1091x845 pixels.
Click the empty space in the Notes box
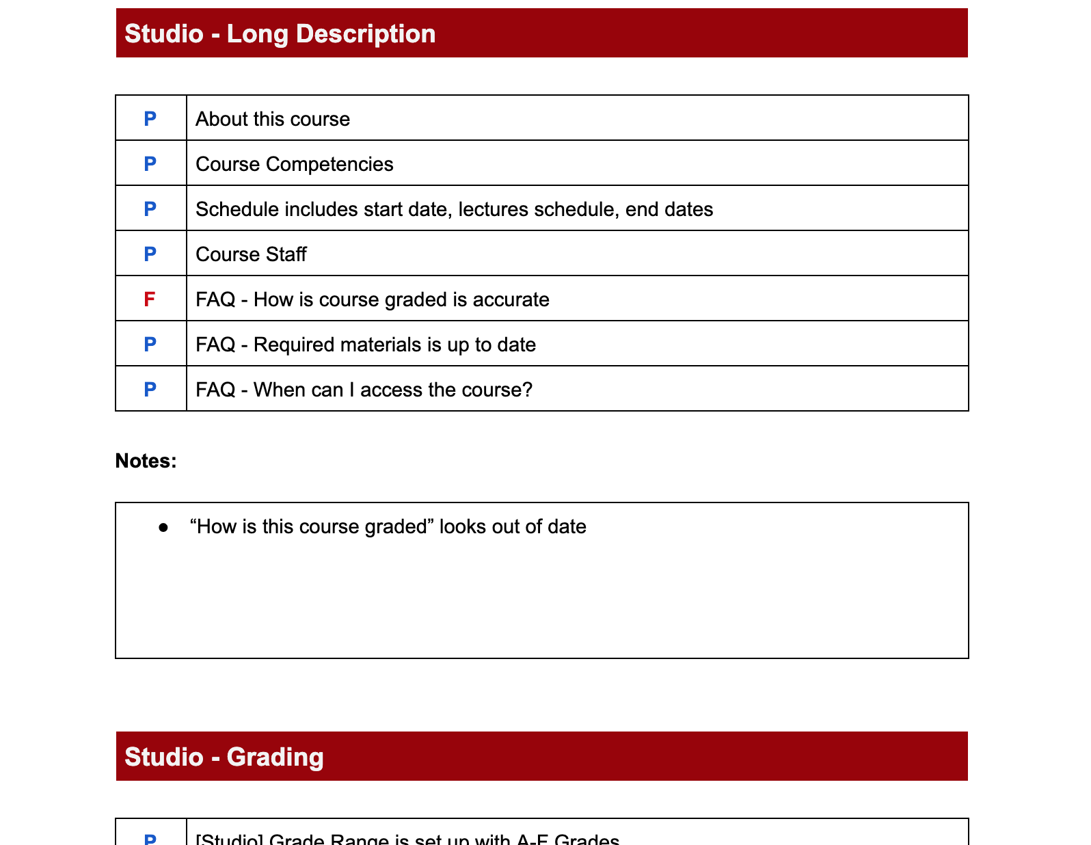pos(541,602)
